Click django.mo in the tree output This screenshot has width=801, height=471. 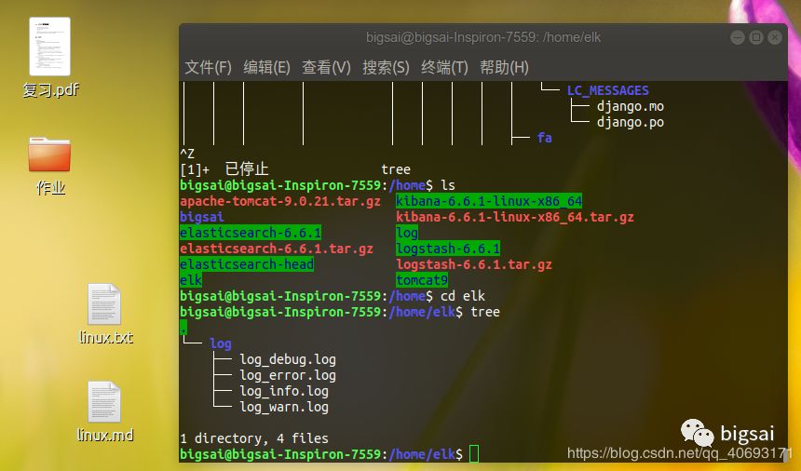pyautogui.click(x=631, y=106)
